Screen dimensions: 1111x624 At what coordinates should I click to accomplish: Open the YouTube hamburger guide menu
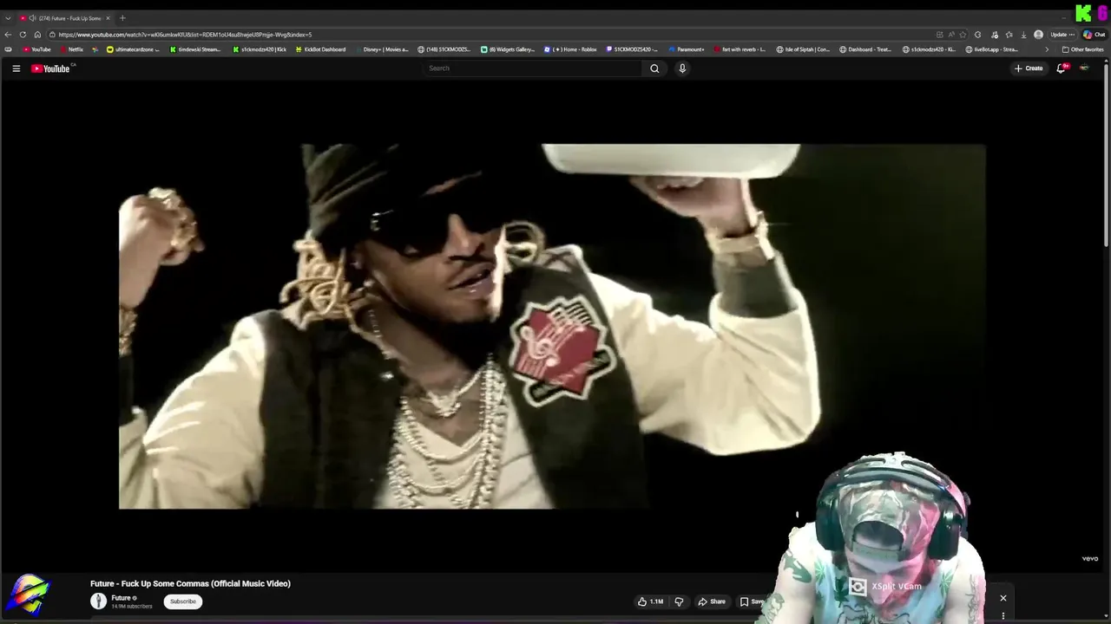(16, 68)
